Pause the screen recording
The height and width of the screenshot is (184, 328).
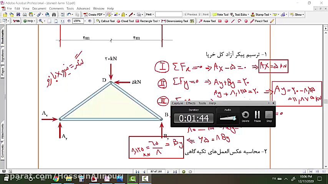(x=257, y=116)
